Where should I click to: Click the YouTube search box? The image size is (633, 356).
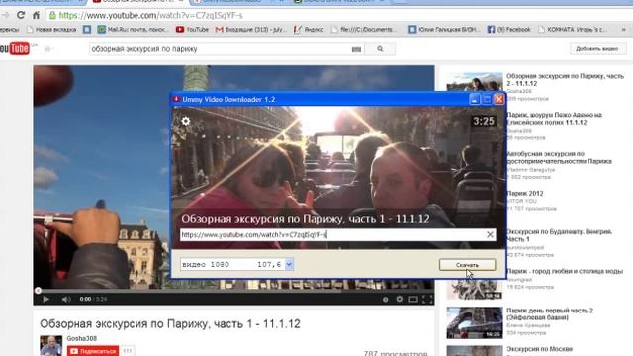[x=220, y=49]
